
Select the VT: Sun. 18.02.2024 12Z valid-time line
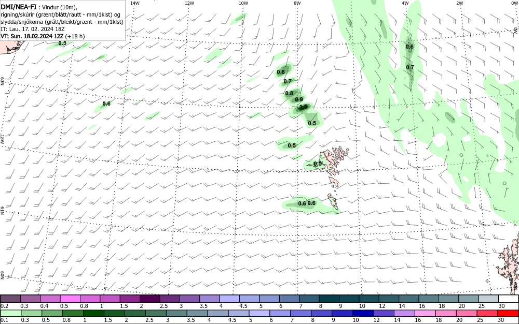[x=32, y=36]
